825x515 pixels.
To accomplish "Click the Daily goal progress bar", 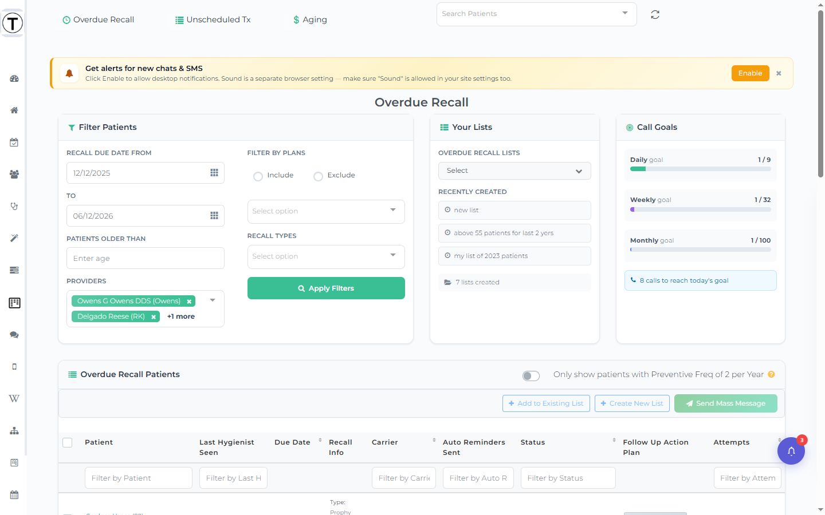I will tap(701, 169).
